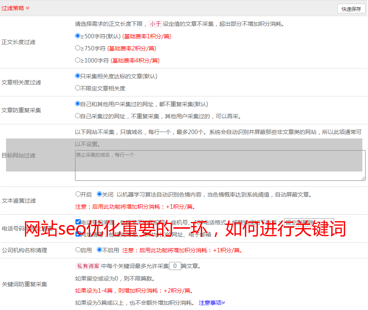Click the 留空则删除 phone replacement field

click(309, 222)
